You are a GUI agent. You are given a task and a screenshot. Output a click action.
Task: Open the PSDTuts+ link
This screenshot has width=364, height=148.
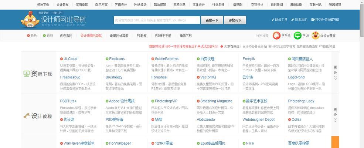click(68, 101)
